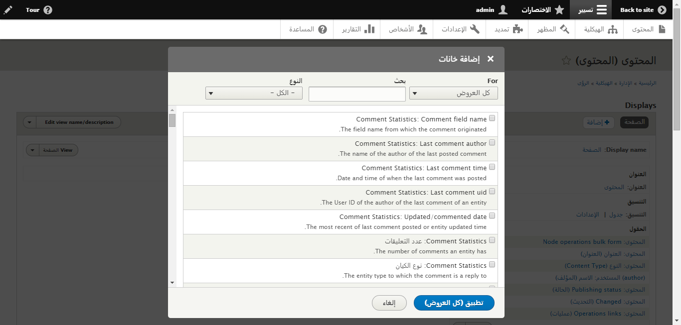Focus the search text field in the dialog
This screenshot has width=681, height=325.
[x=349, y=94]
